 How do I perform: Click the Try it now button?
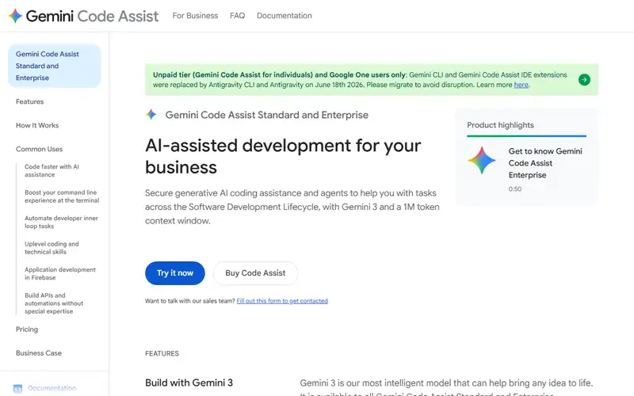click(175, 273)
